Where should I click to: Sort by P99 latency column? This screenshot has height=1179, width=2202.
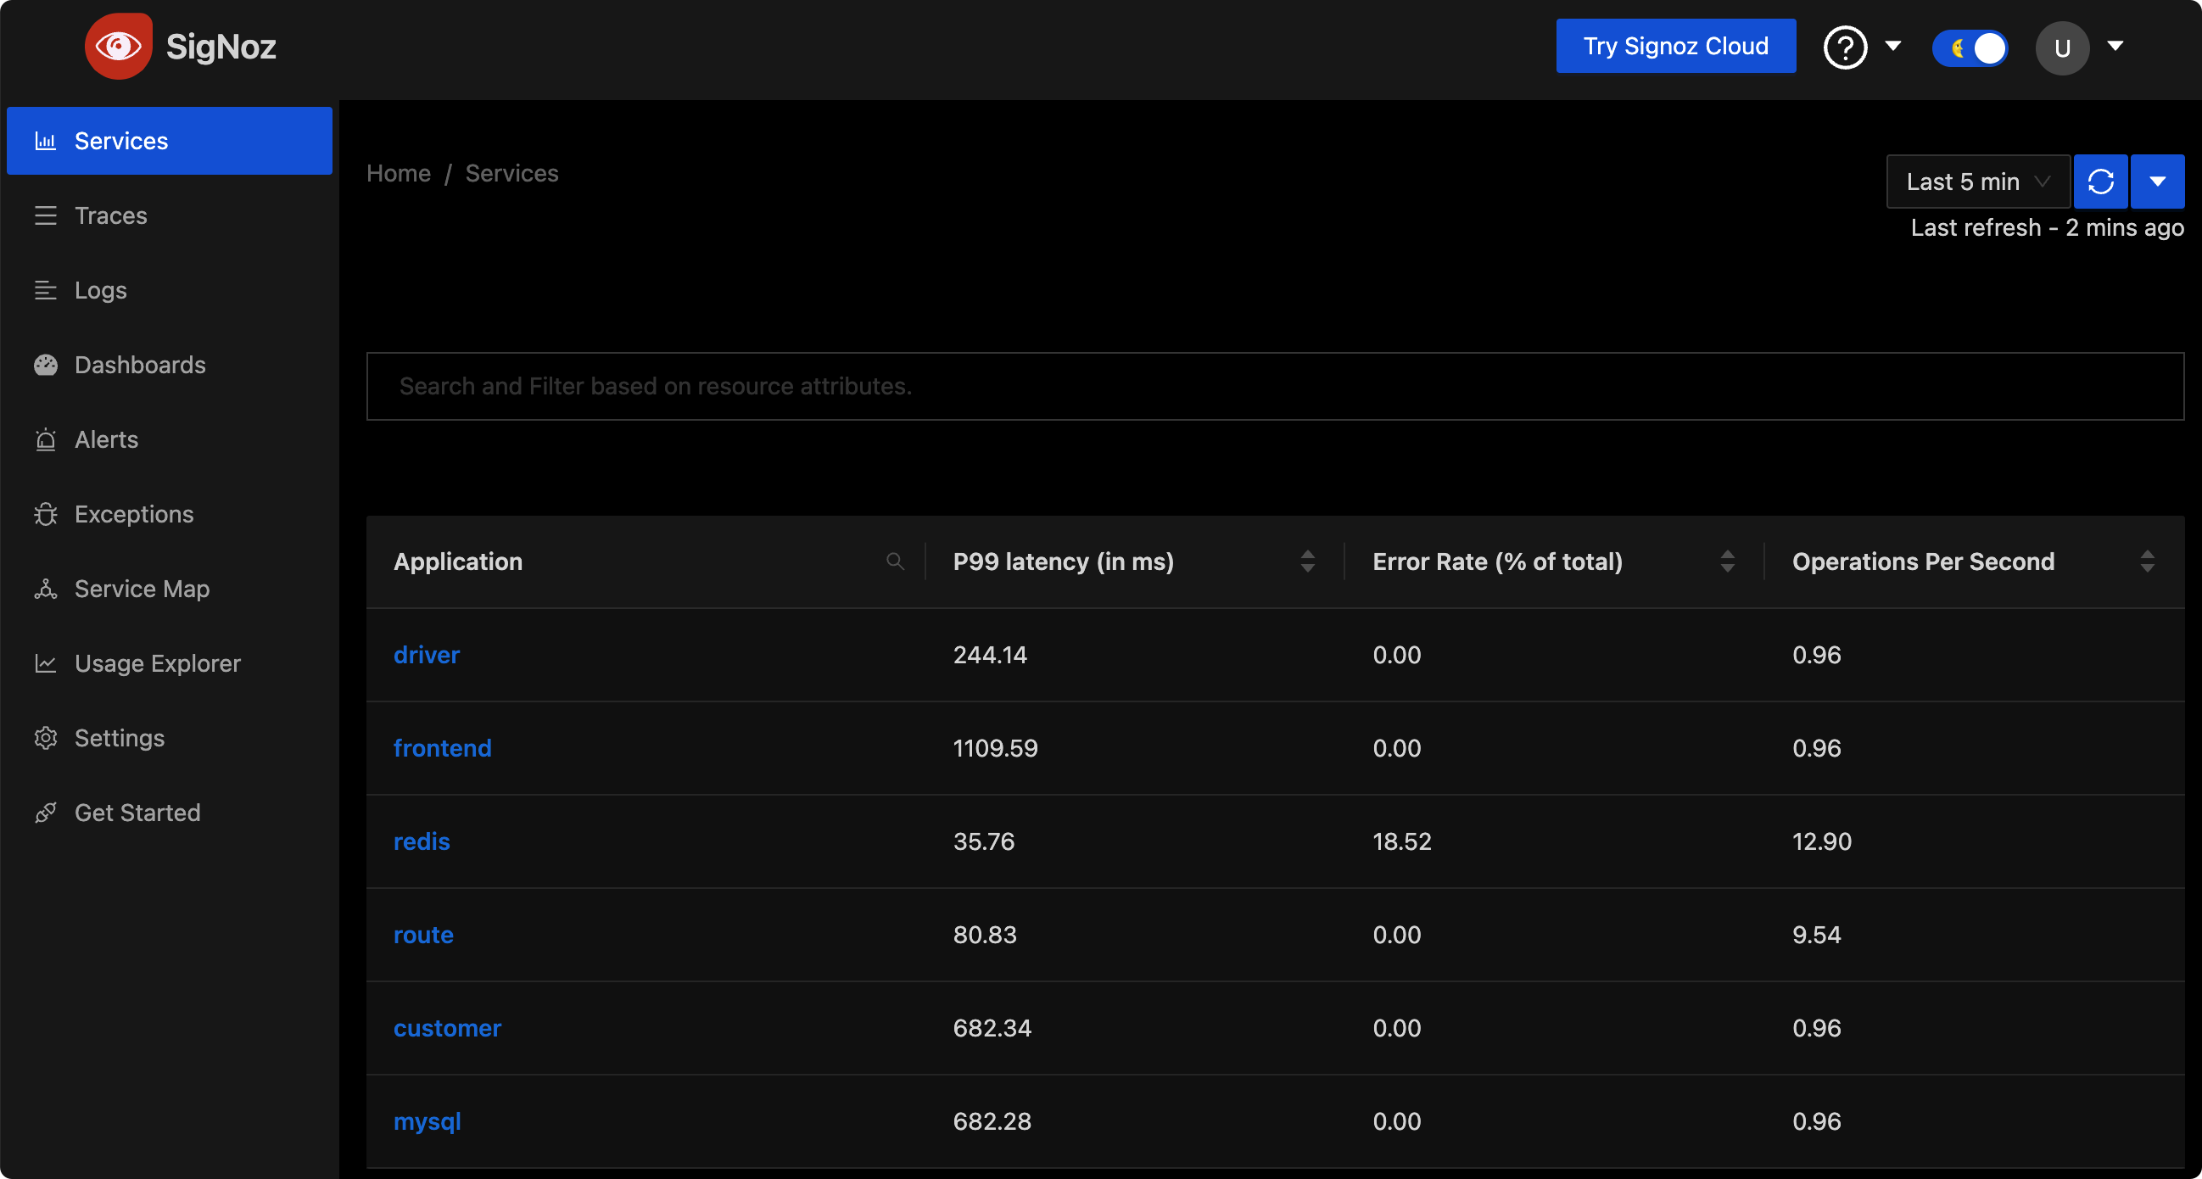point(1307,562)
